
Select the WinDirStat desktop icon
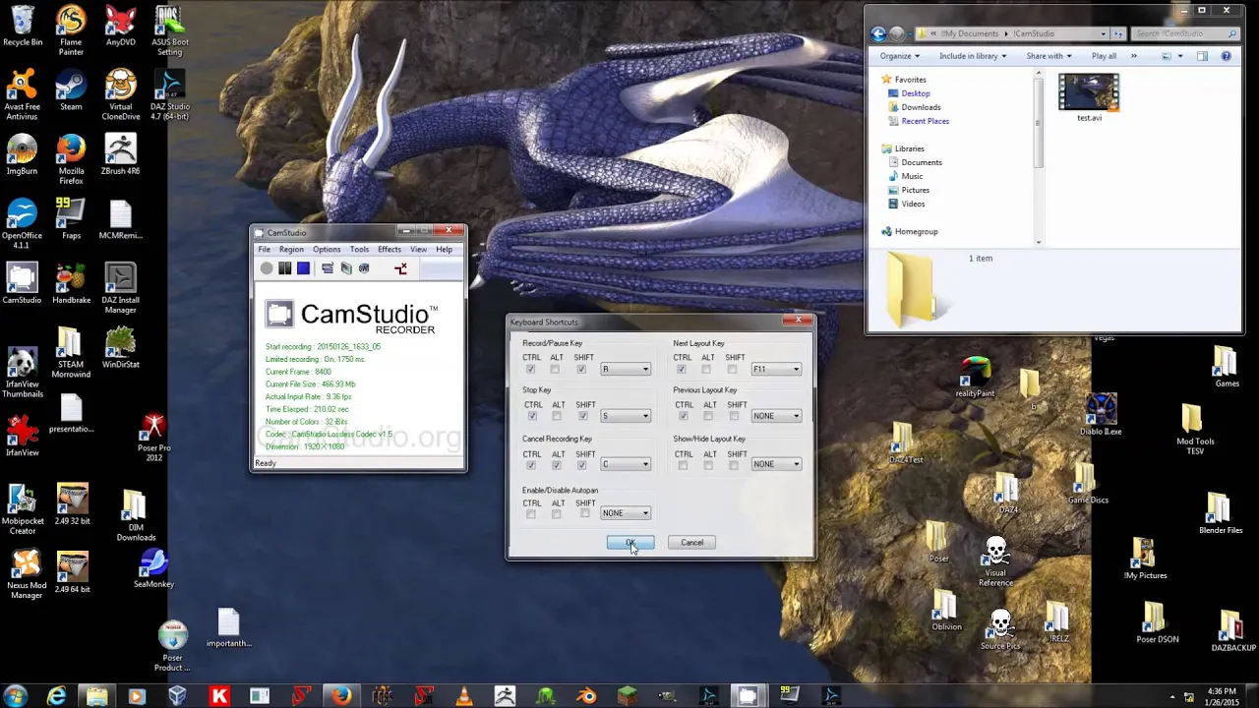tap(120, 347)
